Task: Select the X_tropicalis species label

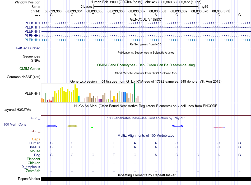Action: [31, 167]
